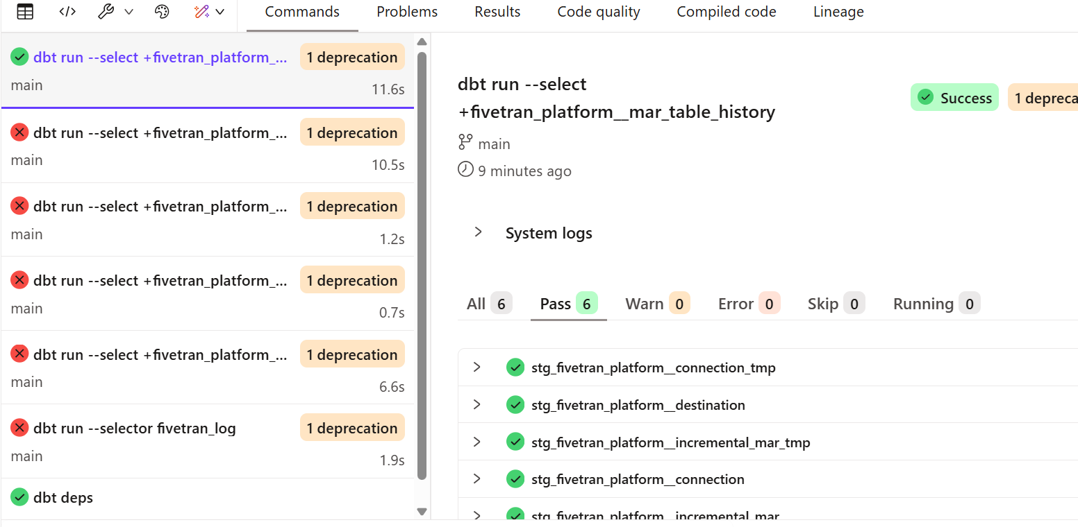
Task: Open the Lineage tab
Action: 838,12
